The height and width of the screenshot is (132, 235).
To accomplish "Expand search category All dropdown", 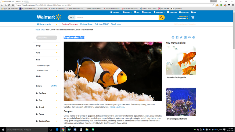I will 72,18.
